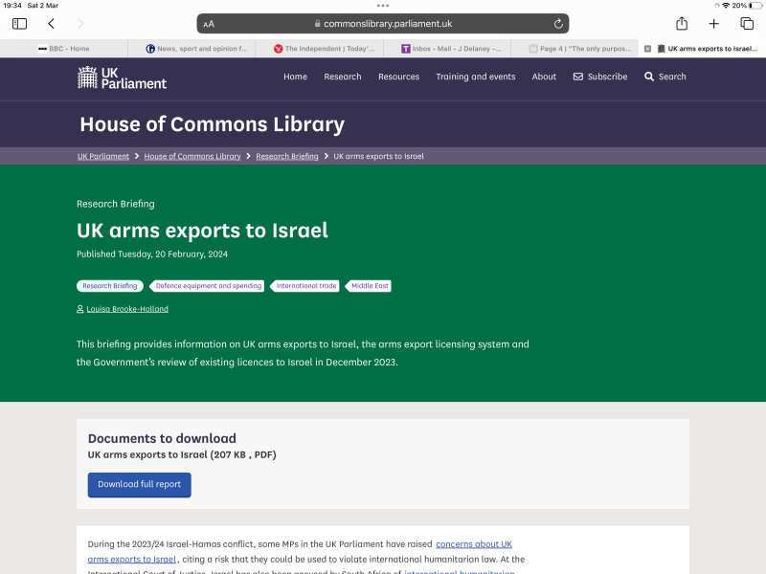Navigate back using the back arrow
The image size is (766, 574).
coord(49,23)
